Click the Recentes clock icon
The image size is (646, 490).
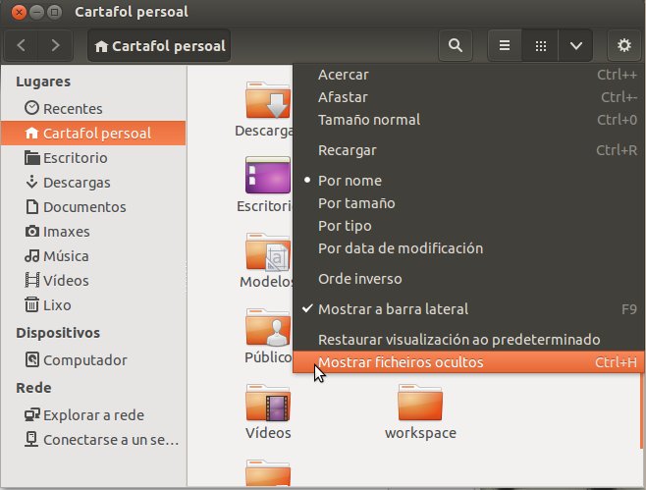(31, 108)
